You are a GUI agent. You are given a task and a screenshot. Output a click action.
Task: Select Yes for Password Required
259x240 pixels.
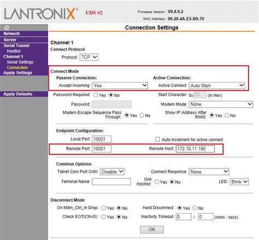coord(96,95)
